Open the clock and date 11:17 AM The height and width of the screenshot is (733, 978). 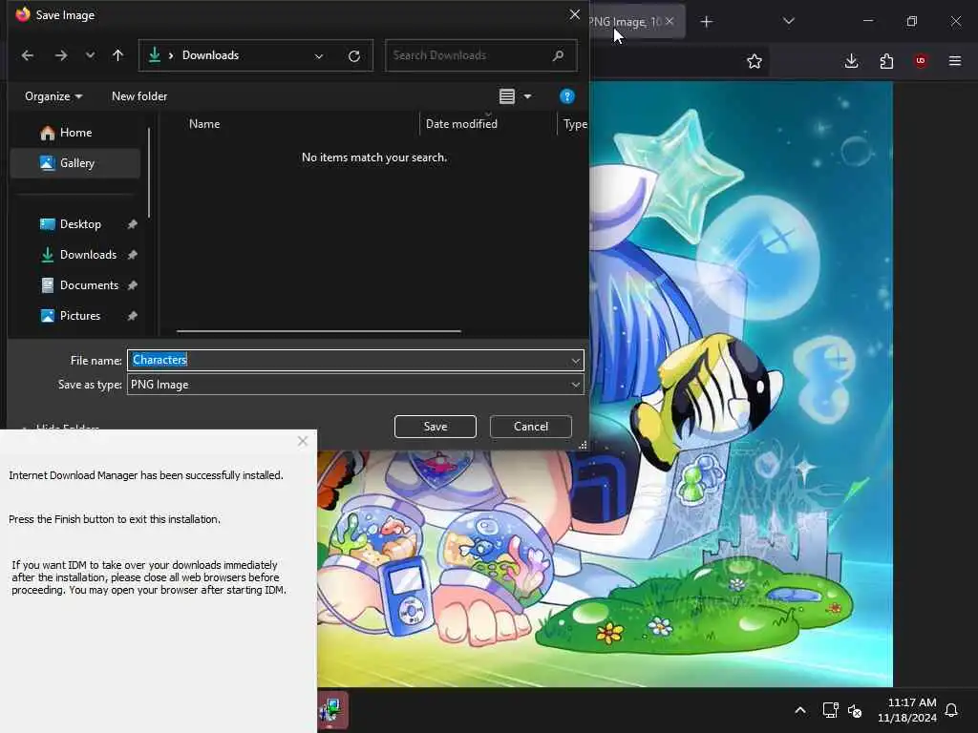[907, 710]
